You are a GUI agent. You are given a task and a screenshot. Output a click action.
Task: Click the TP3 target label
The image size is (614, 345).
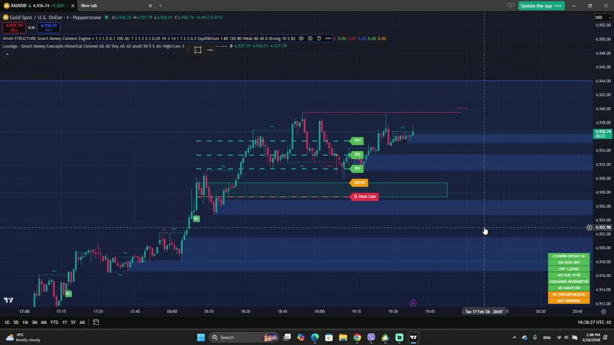coord(357,140)
